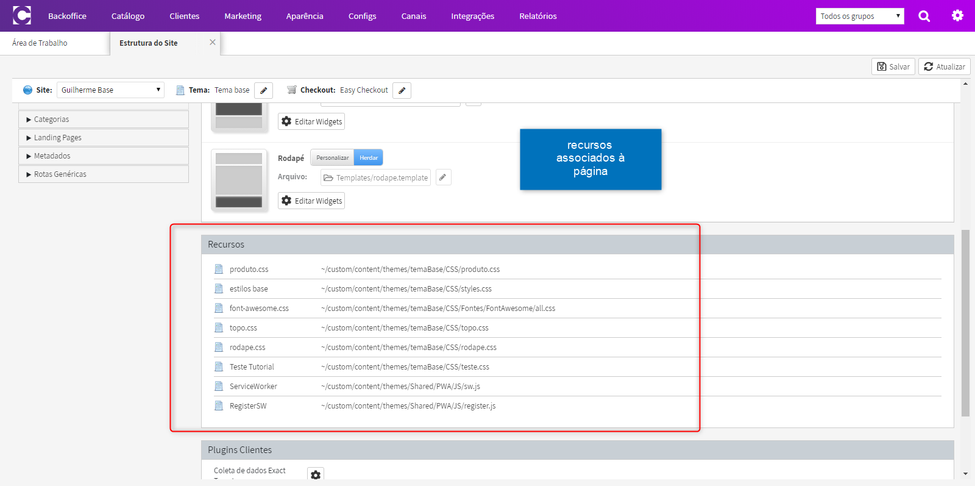975x486 pixels.
Task: Click the font-awesome.css file icon
Action: point(219,308)
